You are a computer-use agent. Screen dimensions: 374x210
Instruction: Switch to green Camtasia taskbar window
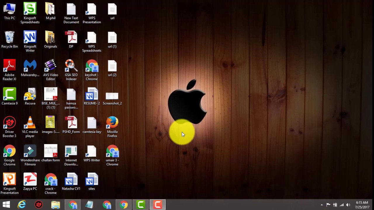coord(141,205)
